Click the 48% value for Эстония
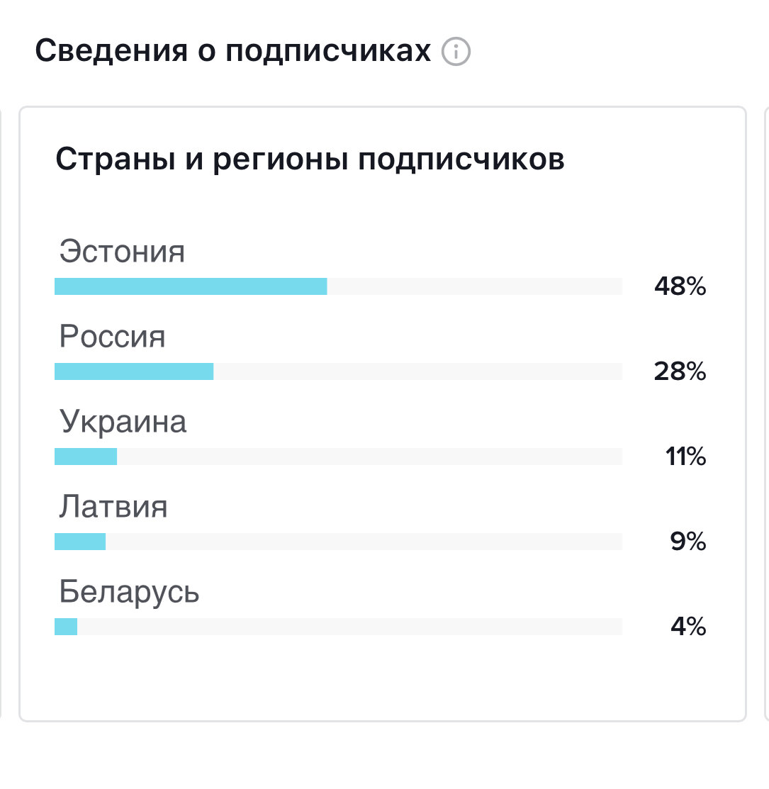This screenshot has width=769, height=789. 680,286
